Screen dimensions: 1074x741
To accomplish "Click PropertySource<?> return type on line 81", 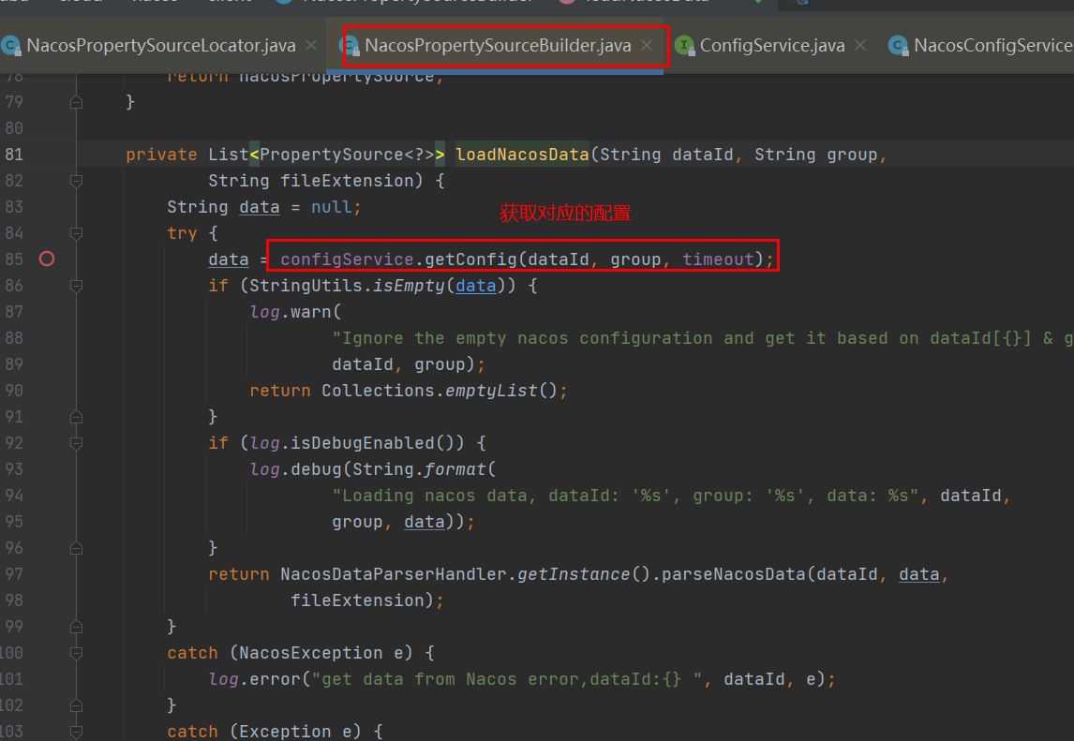I will (348, 155).
